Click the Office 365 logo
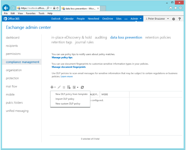The height and width of the screenshot is (150, 186). pyautogui.click(x=12, y=19)
